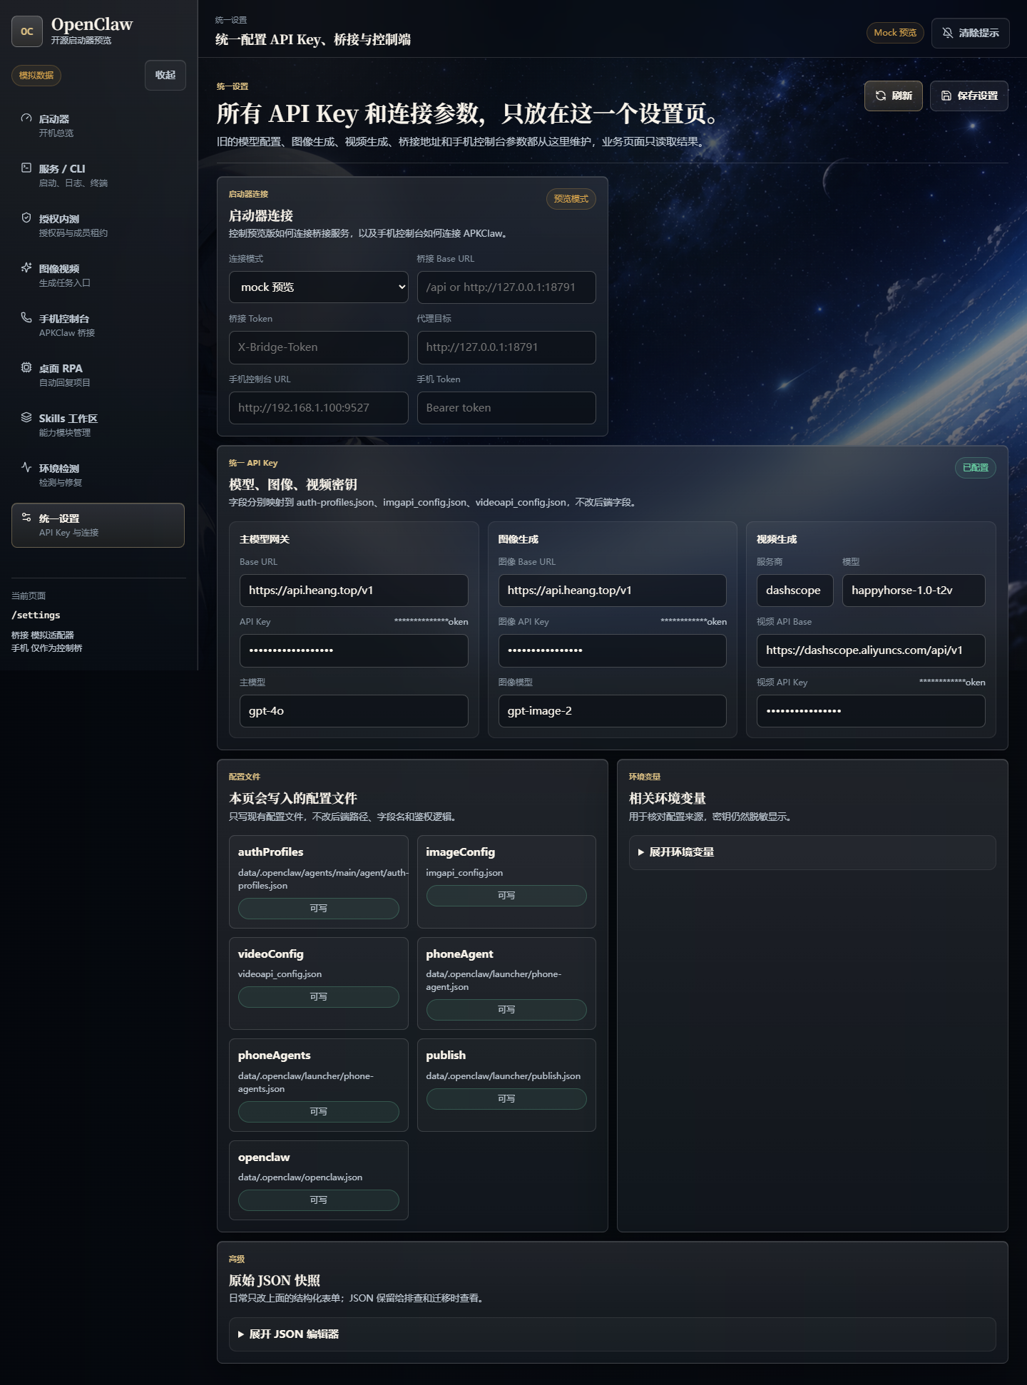The width and height of the screenshot is (1027, 1385).
Task: Click the 统一设置 sliders icon
Action: pyautogui.click(x=26, y=517)
